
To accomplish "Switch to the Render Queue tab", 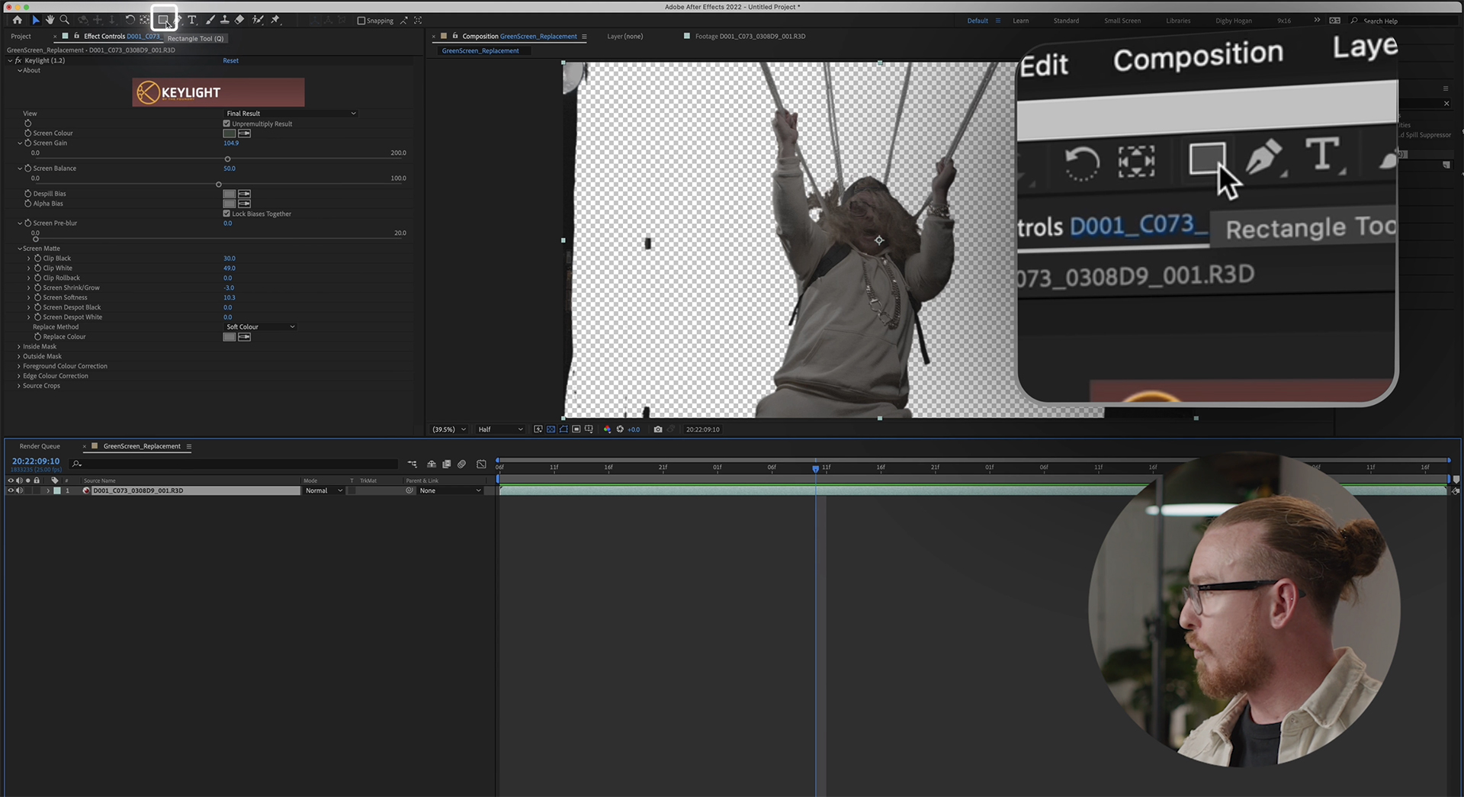I will coord(40,446).
